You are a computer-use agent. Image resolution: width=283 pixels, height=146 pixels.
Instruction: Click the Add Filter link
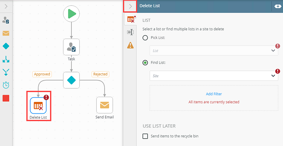tap(214, 94)
